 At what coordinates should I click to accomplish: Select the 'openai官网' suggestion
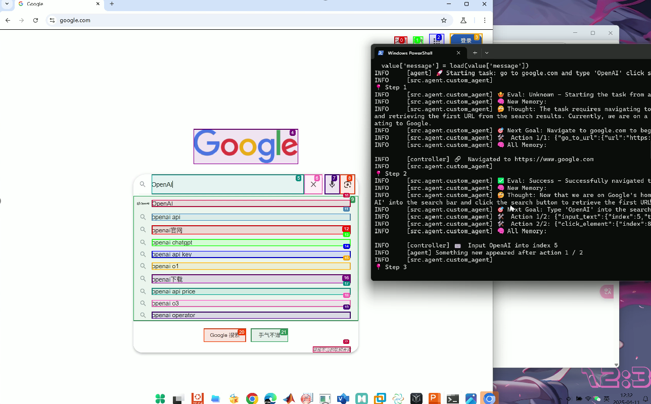[251, 230]
